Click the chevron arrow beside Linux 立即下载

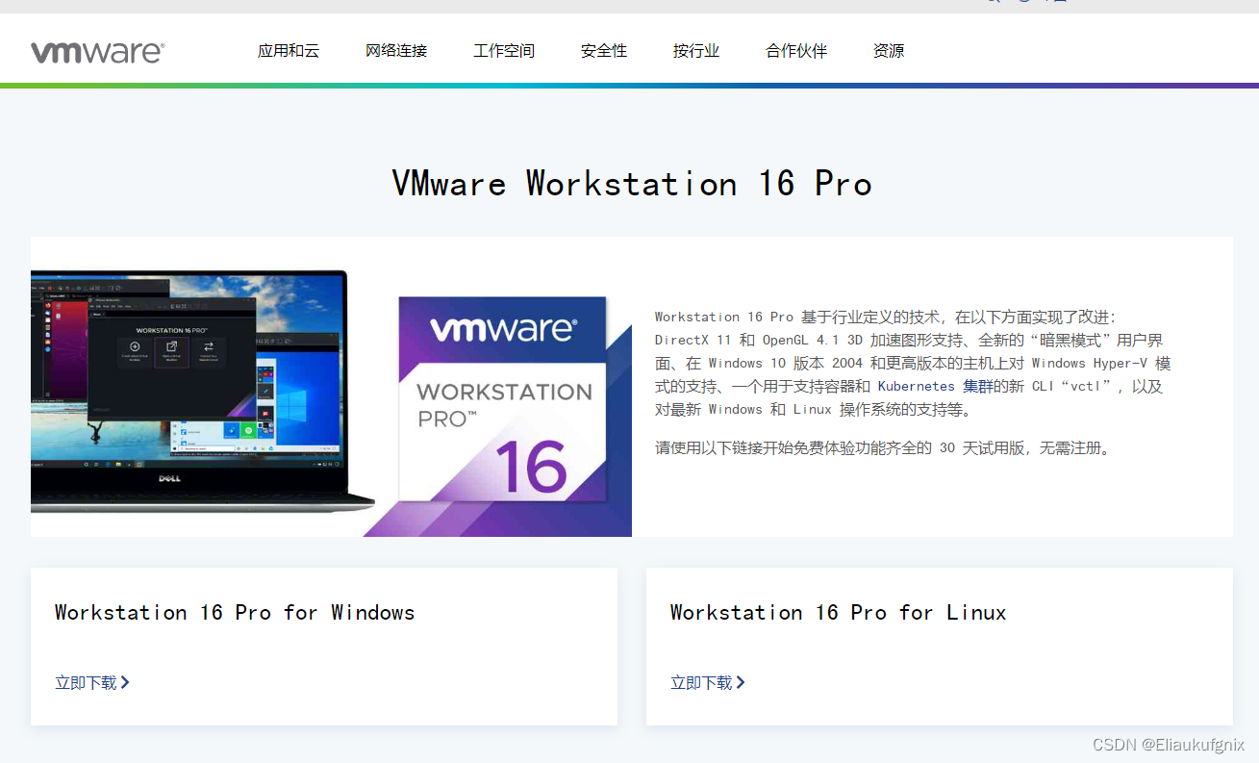click(741, 682)
